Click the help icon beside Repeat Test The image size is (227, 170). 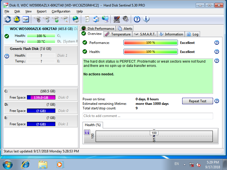[x=217, y=101]
